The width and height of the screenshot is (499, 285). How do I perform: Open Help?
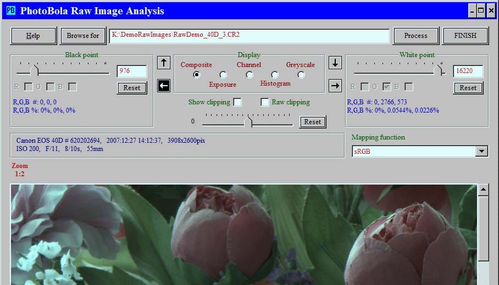(33, 36)
